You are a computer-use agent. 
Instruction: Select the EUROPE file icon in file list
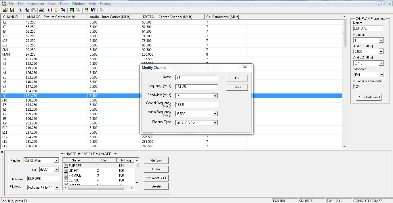click(66, 165)
